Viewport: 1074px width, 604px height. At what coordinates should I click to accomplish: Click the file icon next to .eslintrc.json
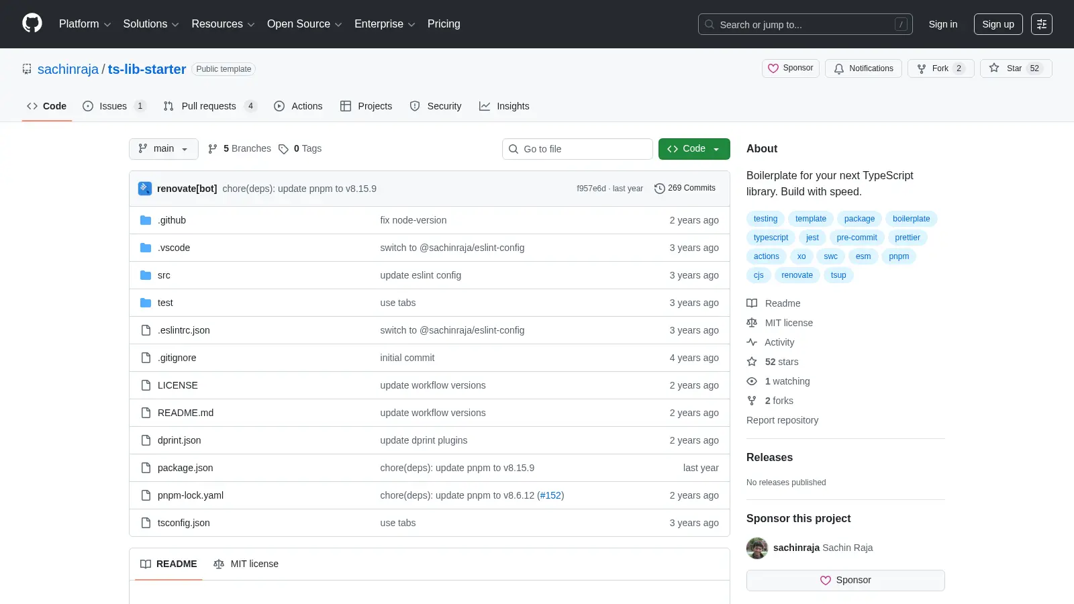[146, 330]
